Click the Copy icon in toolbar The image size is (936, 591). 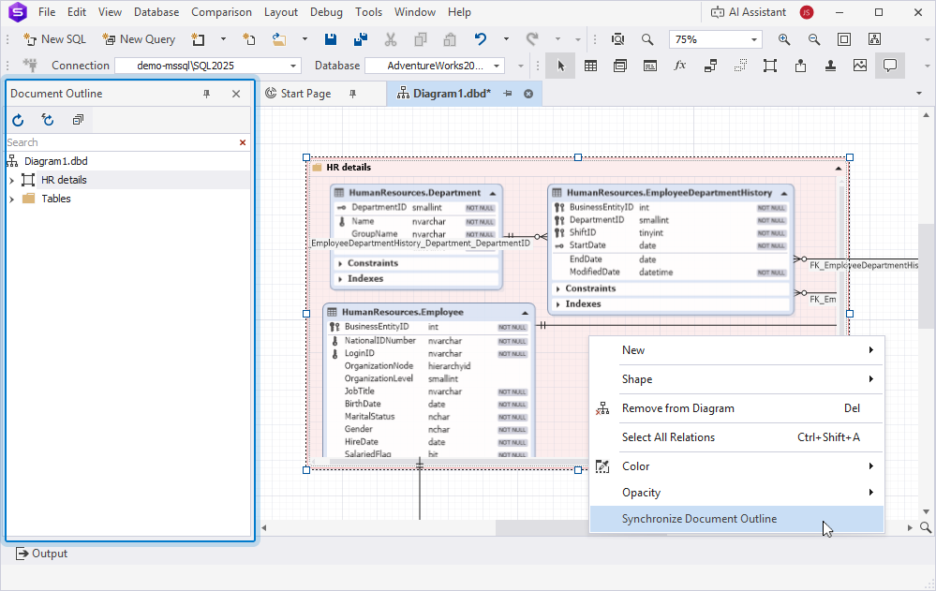pyautogui.click(x=421, y=39)
